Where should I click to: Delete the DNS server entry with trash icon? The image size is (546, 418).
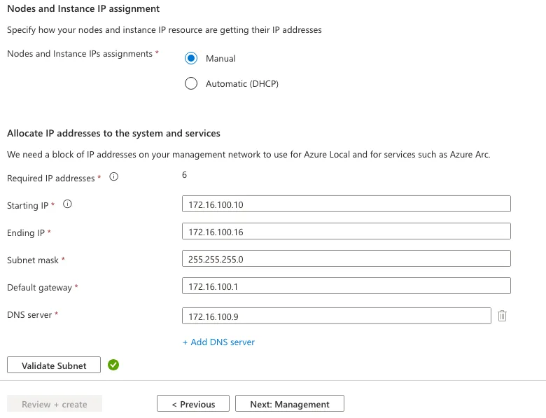[502, 316]
